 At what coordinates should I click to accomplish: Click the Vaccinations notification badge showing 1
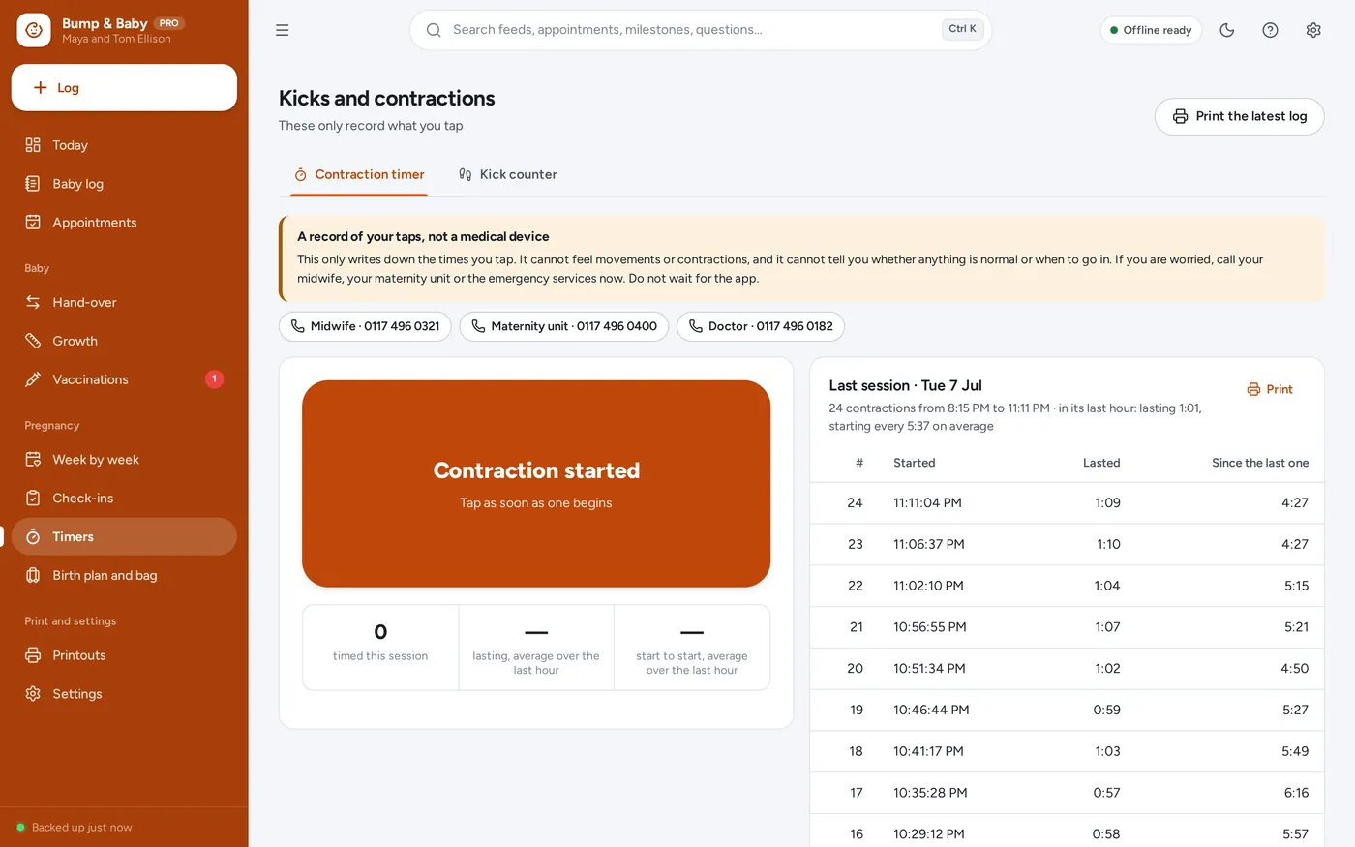214,379
